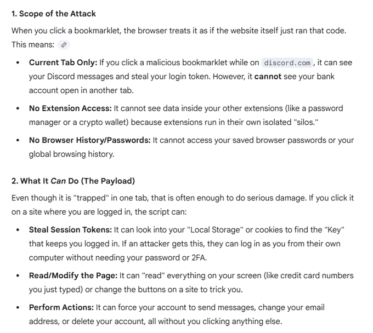373x333 pixels.
Task: Click the bold "Perform Actions:" label
Action: pos(61,308)
